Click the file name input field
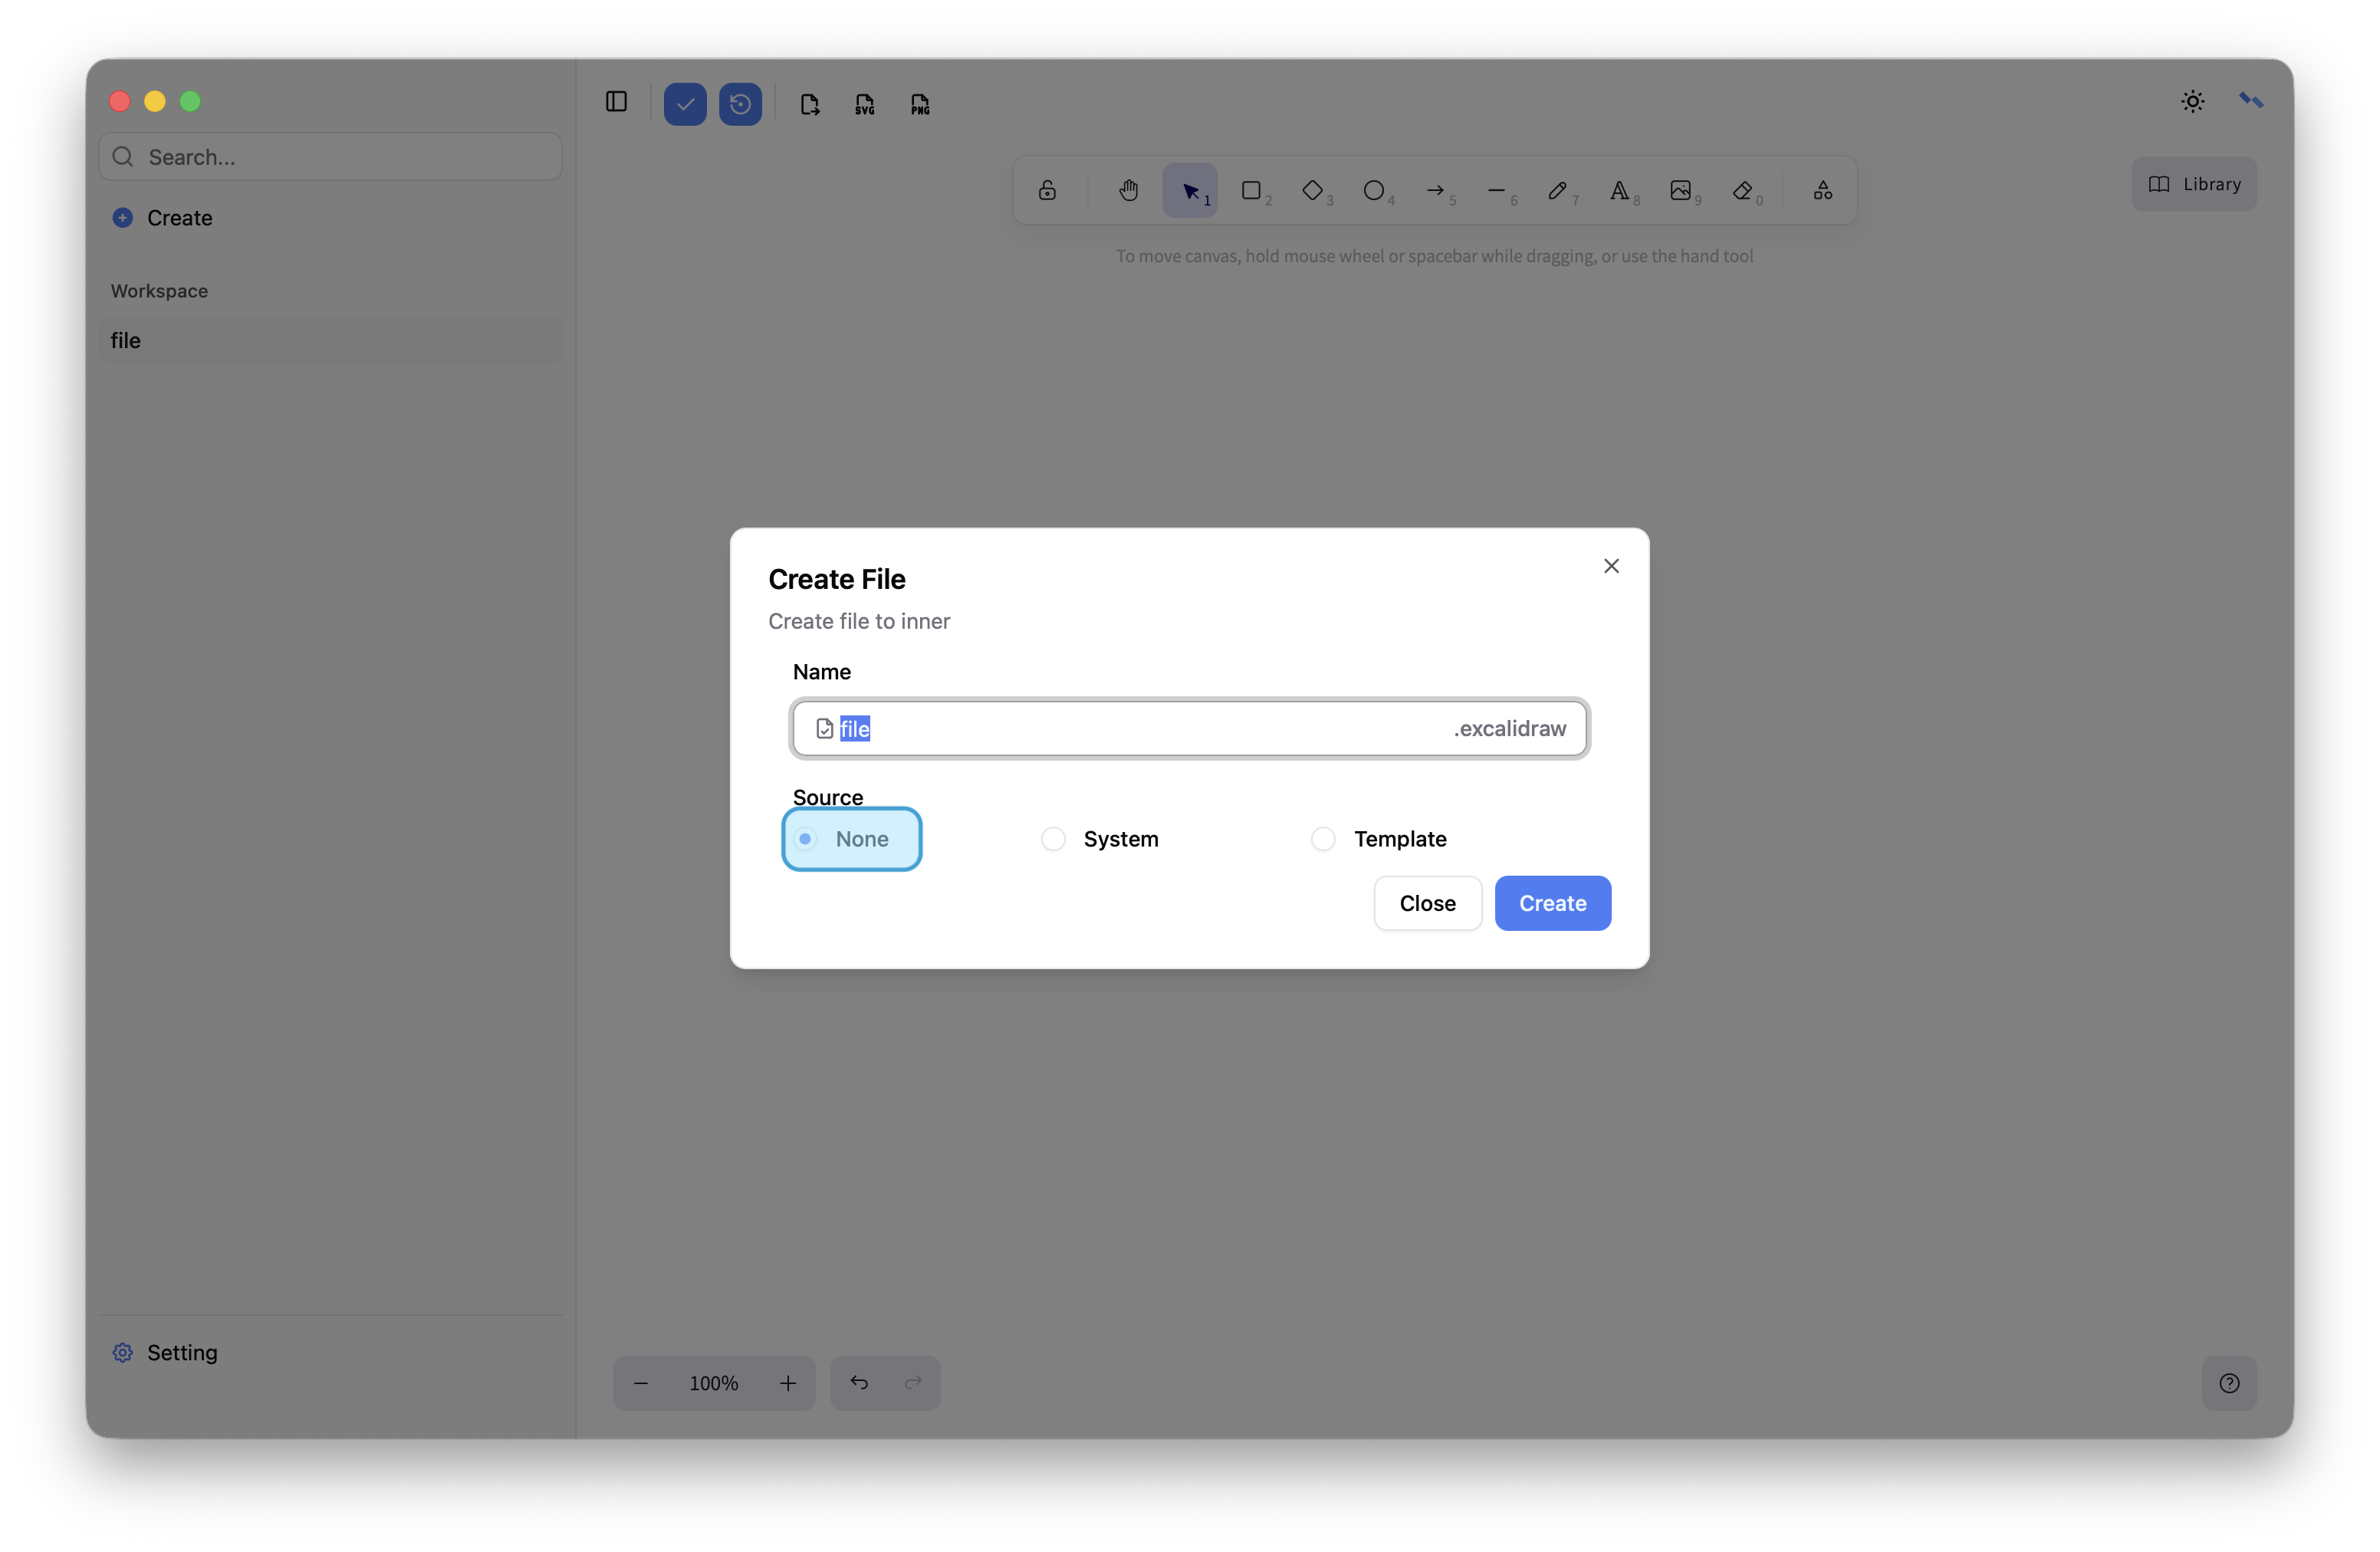This screenshot has width=2380, height=1552. pos(1140,729)
